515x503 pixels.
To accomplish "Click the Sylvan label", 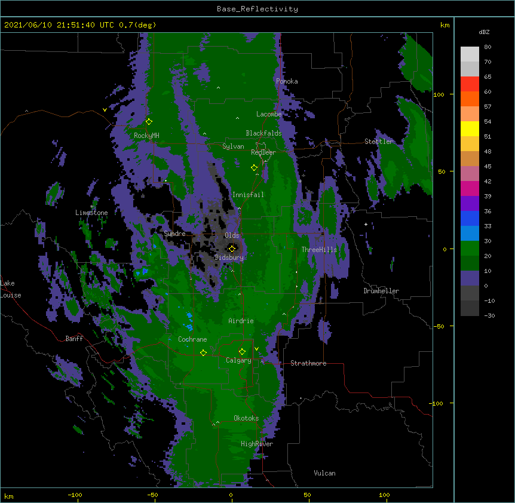I will point(233,146).
